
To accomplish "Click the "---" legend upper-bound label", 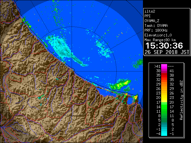I will tap(171, 66).
